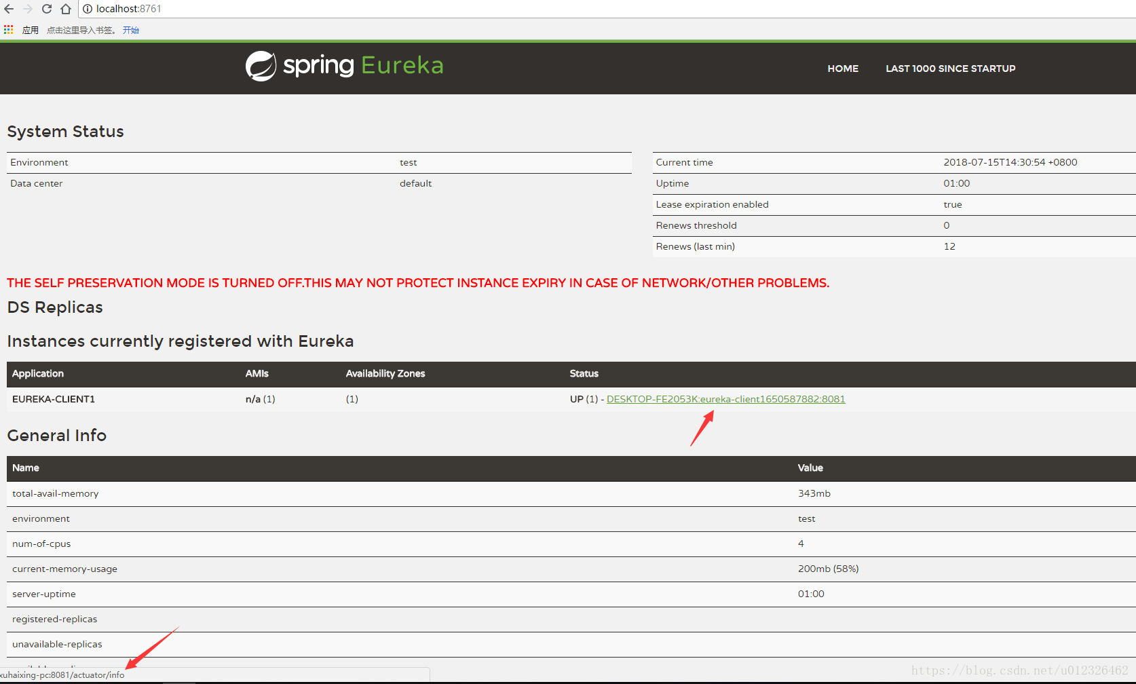Click the Uptime label in System Status
Image resolution: width=1136 pixels, height=684 pixels.
[673, 183]
